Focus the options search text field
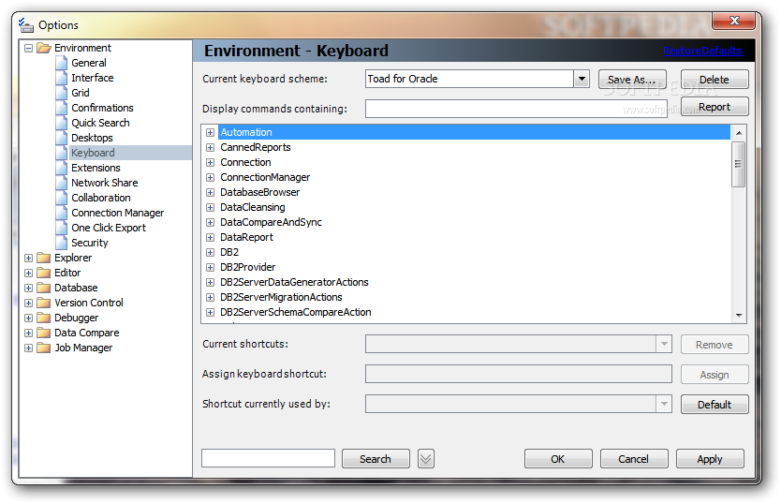The image size is (781, 504). 268,458
